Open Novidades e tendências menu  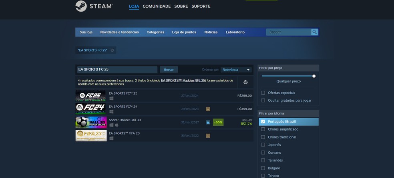point(119,32)
